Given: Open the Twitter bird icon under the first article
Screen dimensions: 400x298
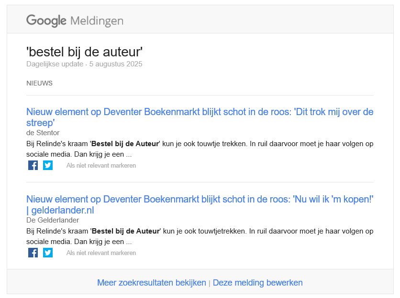Looking at the screenshot, I should pyautogui.click(x=48, y=165).
